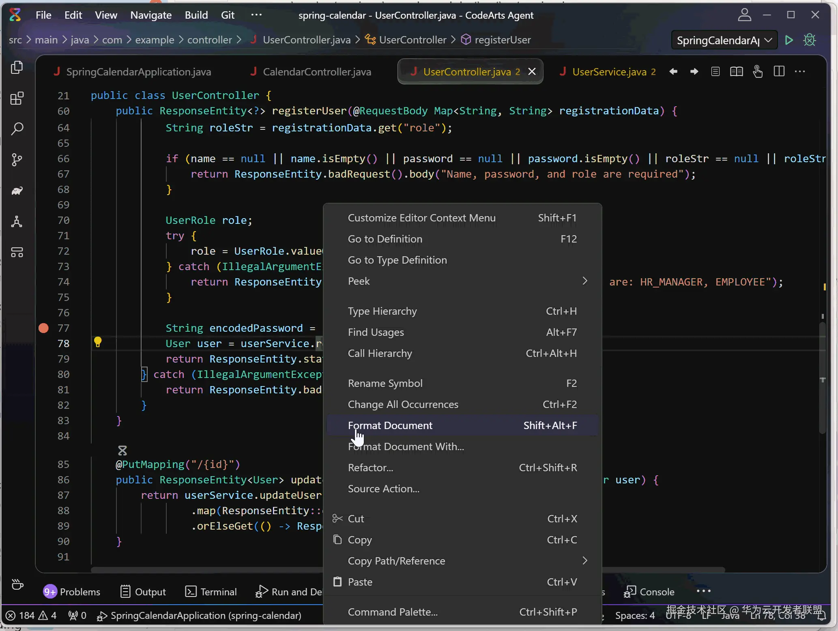The width and height of the screenshot is (838, 631).
Task: Open Source Control branch icon
Action: pos(17,160)
